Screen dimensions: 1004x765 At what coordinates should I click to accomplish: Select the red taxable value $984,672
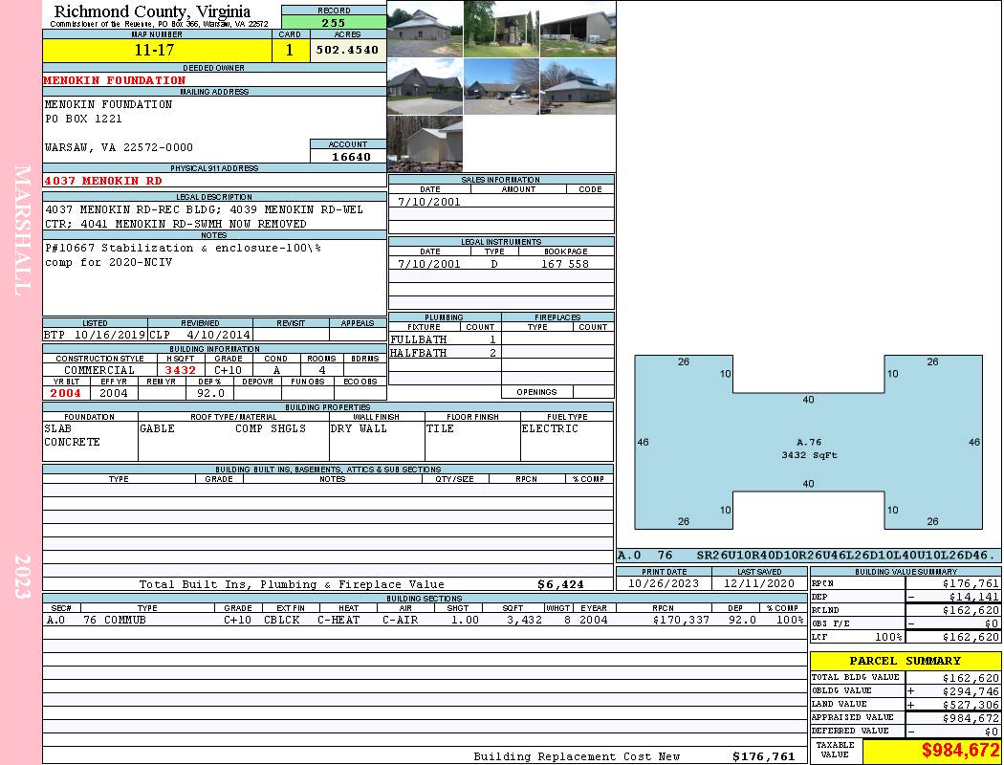[931, 752]
